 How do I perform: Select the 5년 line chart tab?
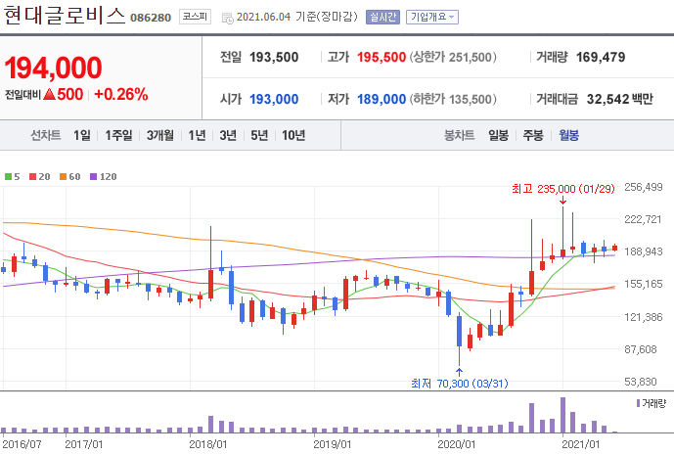(x=259, y=135)
